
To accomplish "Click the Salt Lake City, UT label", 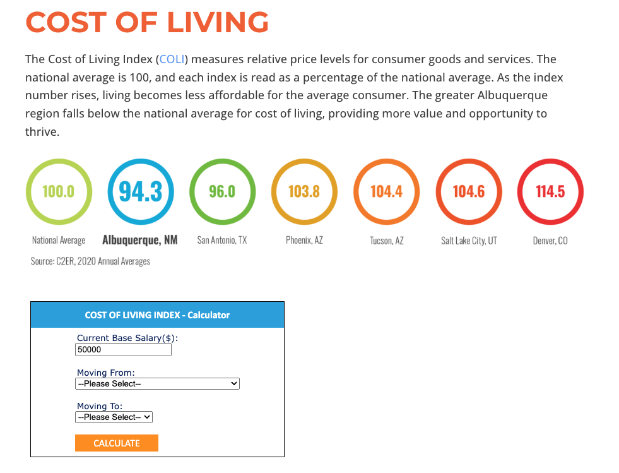I will tap(469, 241).
